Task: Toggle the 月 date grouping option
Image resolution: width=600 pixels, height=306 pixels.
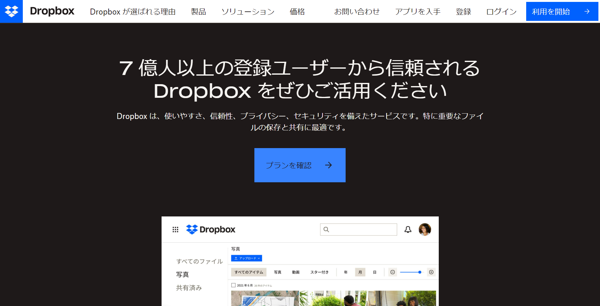Action: click(360, 272)
